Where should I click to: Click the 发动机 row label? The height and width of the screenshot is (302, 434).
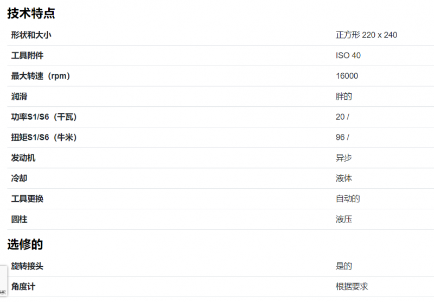pos(23,158)
